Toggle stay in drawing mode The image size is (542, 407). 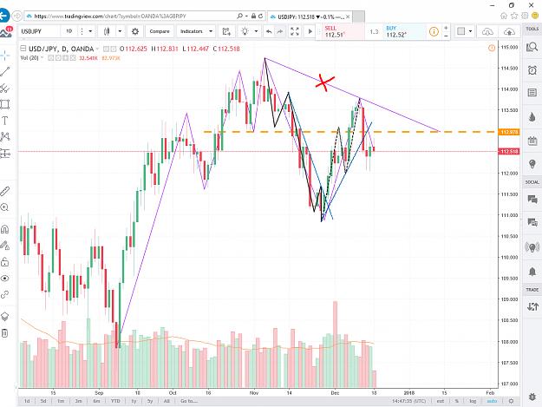(x=5, y=246)
